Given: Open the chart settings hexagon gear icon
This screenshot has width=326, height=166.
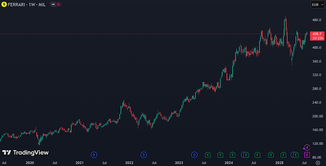Looking at the screenshot, I should point(317,163).
